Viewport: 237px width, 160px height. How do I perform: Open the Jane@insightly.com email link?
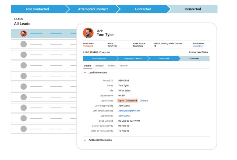[129, 111]
